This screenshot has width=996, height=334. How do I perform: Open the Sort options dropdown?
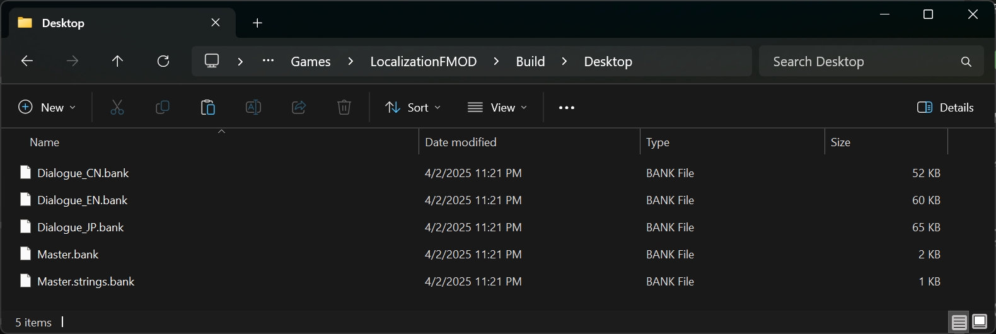point(413,108)
